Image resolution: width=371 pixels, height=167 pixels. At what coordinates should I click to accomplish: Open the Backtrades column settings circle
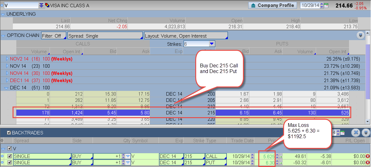(x=2, y=141)
